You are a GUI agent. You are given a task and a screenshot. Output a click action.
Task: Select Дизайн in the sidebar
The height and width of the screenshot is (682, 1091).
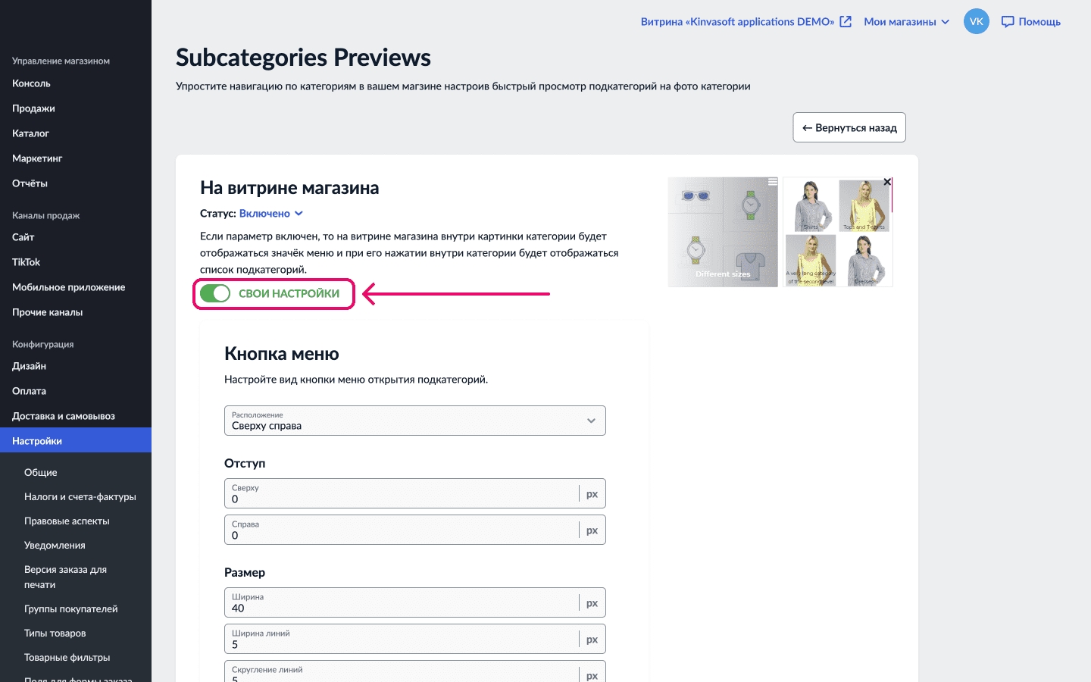(x=30, y=366)
